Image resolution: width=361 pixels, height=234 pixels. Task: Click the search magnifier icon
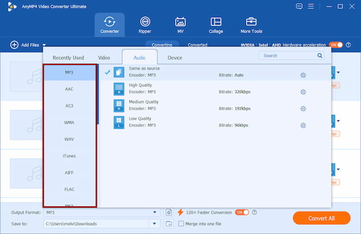click(x=319, y=55)
